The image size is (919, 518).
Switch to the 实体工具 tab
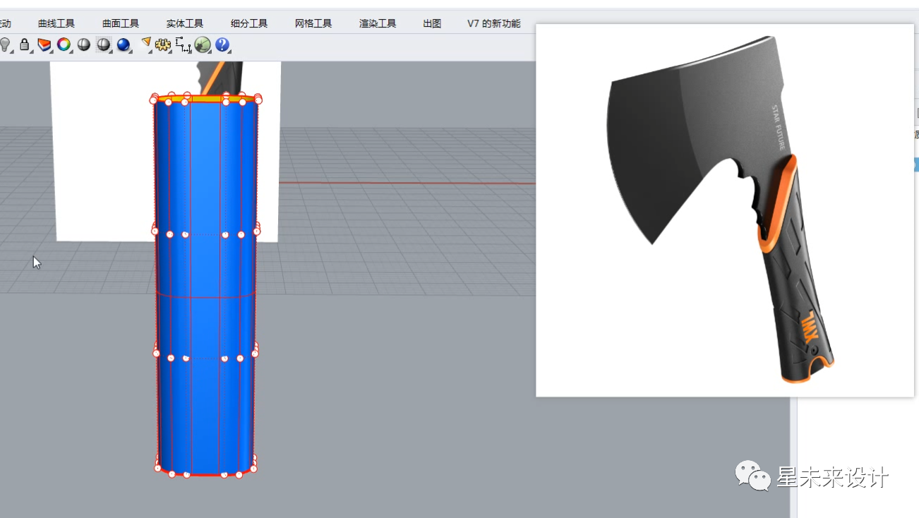pyautogui.click(x=185, y=23)
